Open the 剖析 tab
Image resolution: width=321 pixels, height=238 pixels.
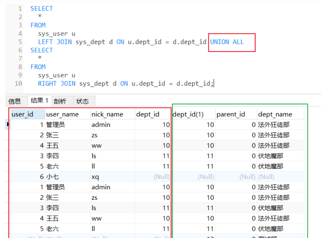point(62,101)
